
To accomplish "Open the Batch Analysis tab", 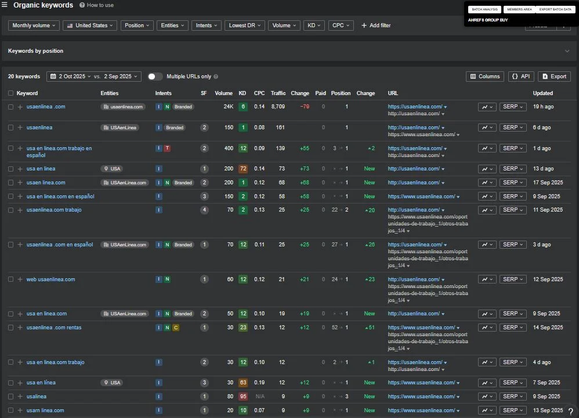I will (484, 9).
